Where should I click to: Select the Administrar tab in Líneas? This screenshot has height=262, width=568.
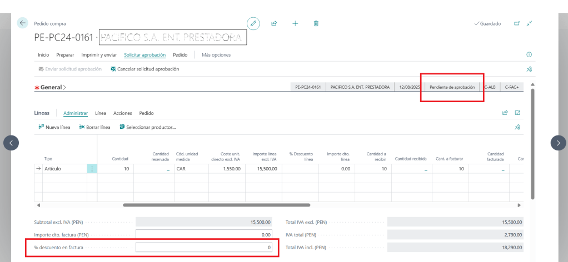pyautogui.click(x=76, y=113)
